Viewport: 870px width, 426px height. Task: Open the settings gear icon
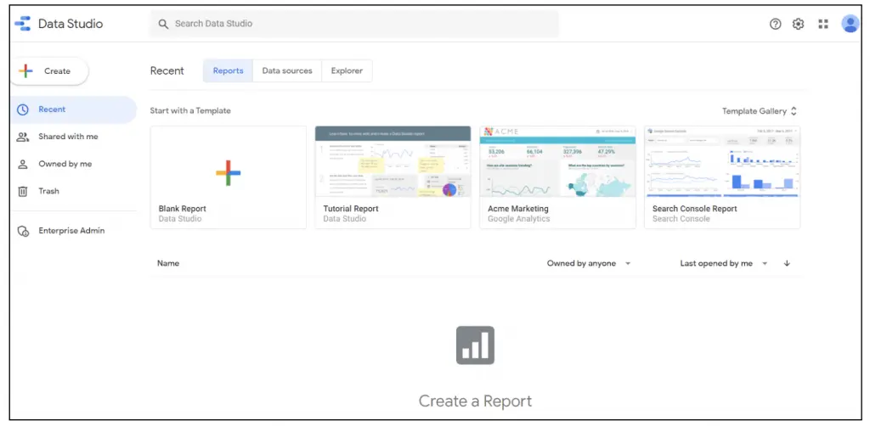799,24
